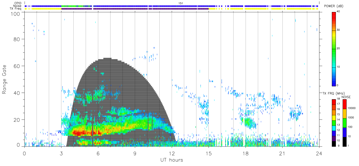This screenshot has height=166, width=359.
Task: Click the CPID value '151'
Action: (180, 3)
